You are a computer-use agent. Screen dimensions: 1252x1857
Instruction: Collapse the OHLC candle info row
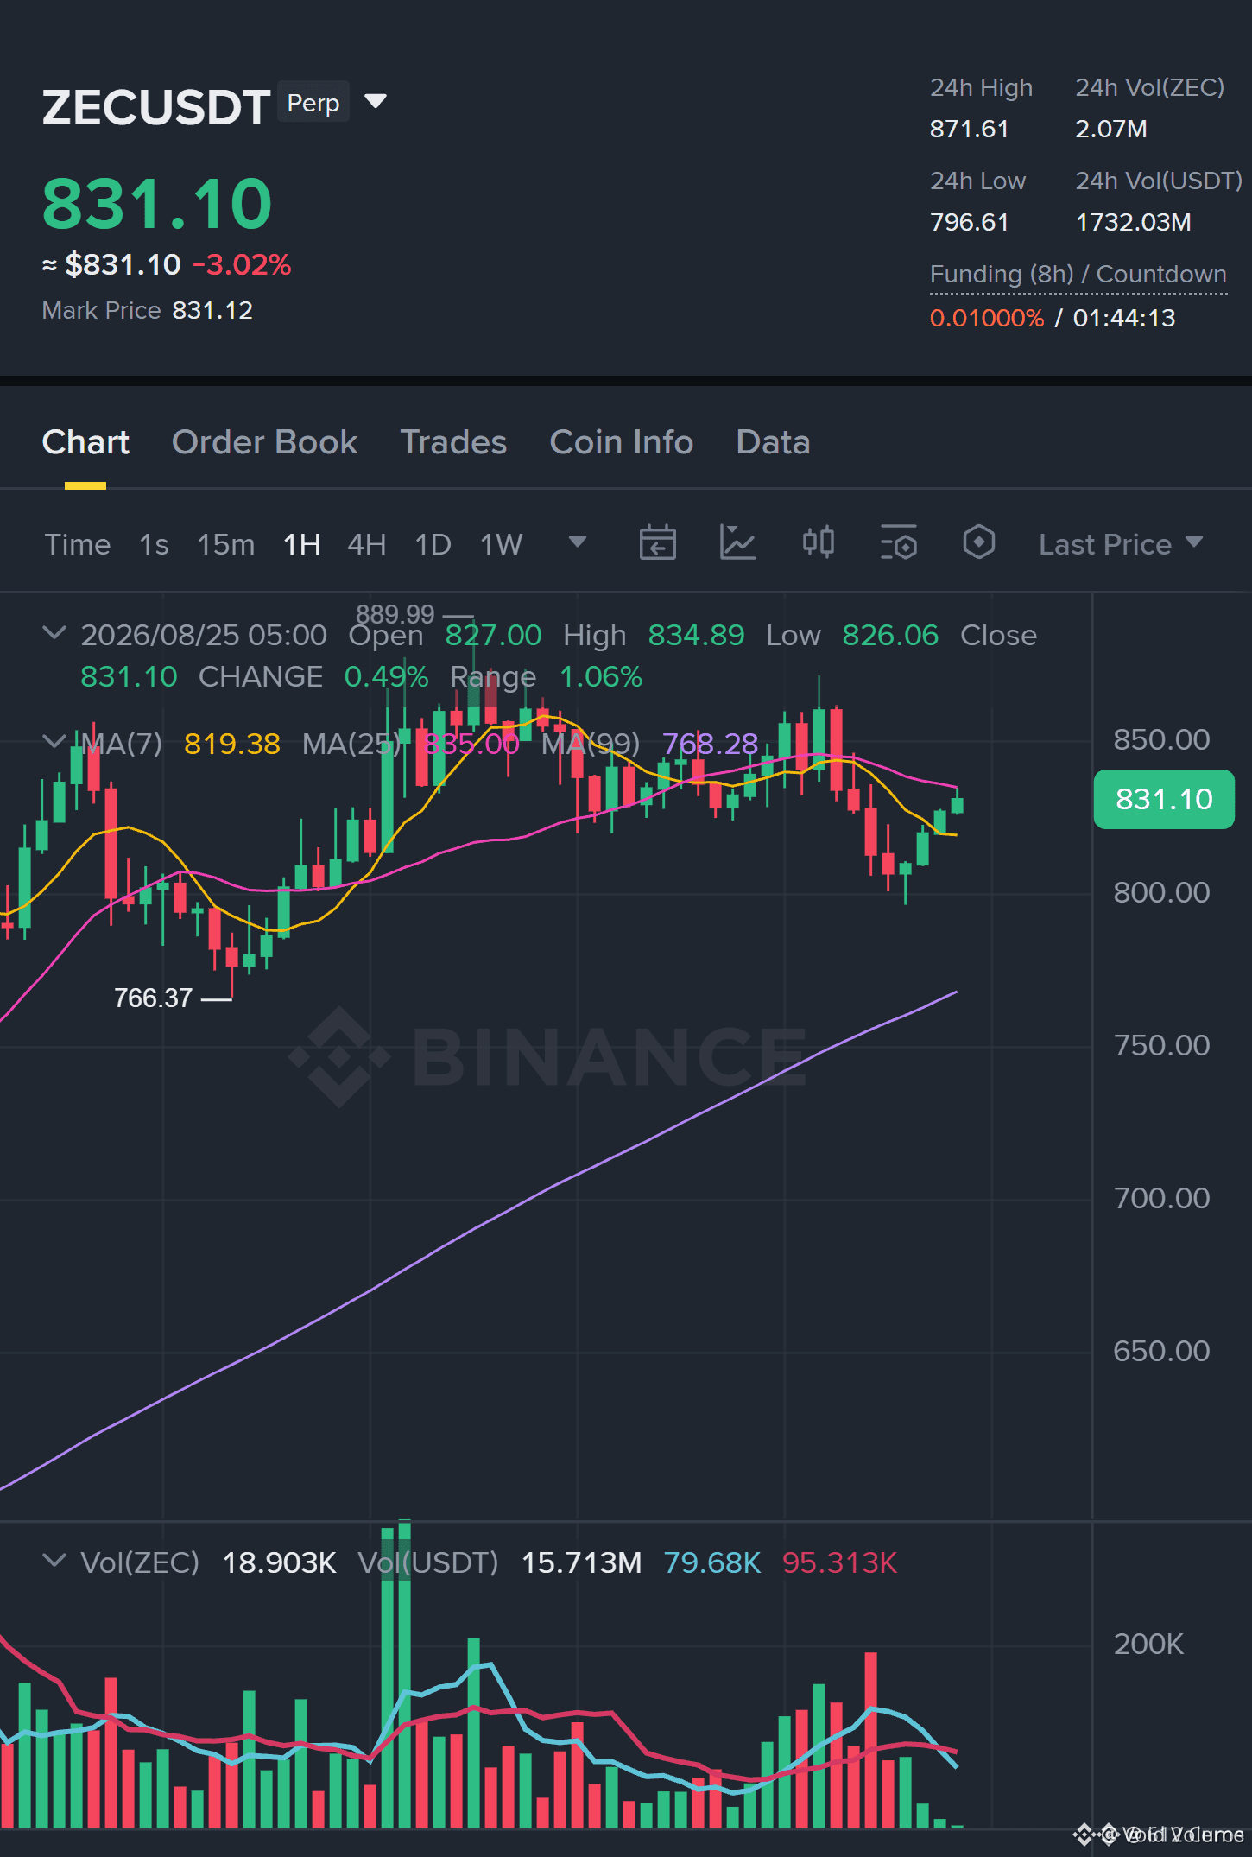(54, 633)
